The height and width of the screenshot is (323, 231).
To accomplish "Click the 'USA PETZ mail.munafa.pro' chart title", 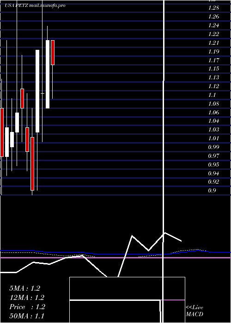I will (35, 6).
